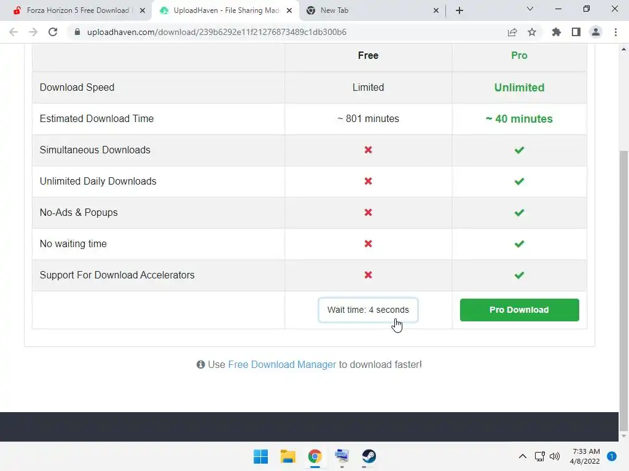Image resolution: width=629 pixels, height=471 pixels.
Task: Click the browser forward arrow
Action: pyautogui.click(x=33, y=32)
